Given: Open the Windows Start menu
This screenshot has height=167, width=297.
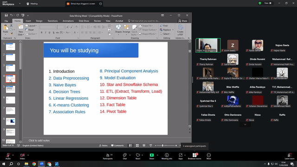Looking at the screenshot, I should [4, 164].
